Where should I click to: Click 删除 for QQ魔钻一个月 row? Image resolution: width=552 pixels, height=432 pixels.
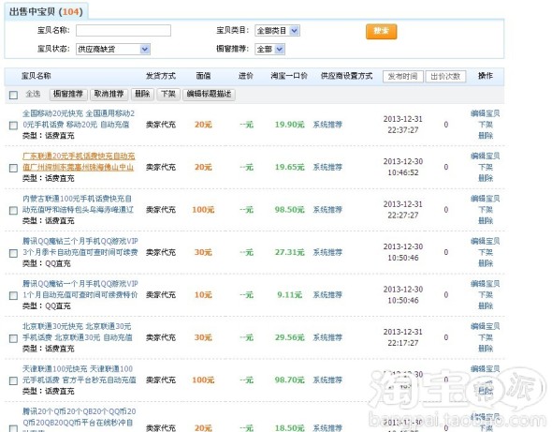[x=486, y=305]
